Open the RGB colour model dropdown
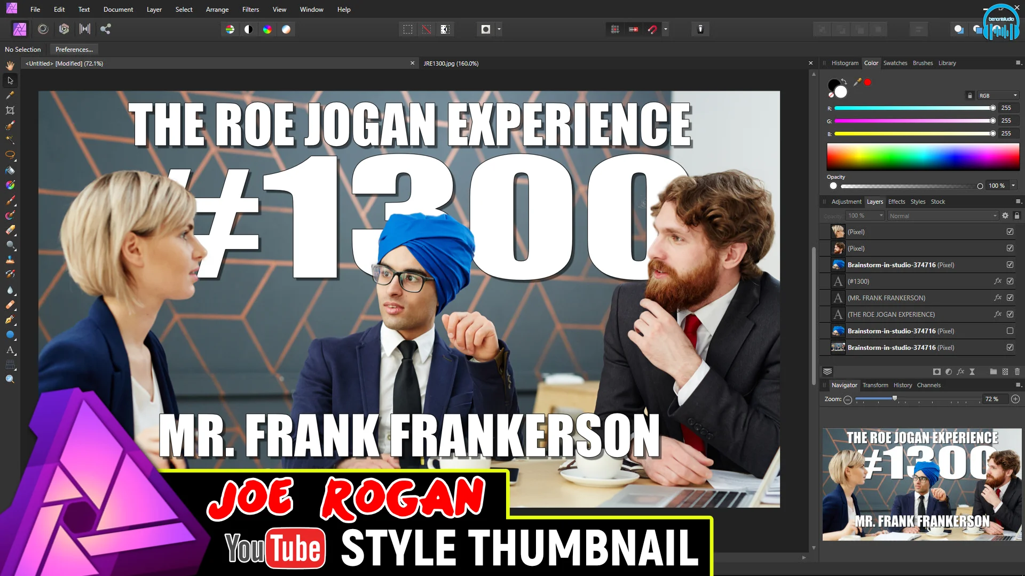This screenshot has height=576, width=1025. tap(998, 95)
